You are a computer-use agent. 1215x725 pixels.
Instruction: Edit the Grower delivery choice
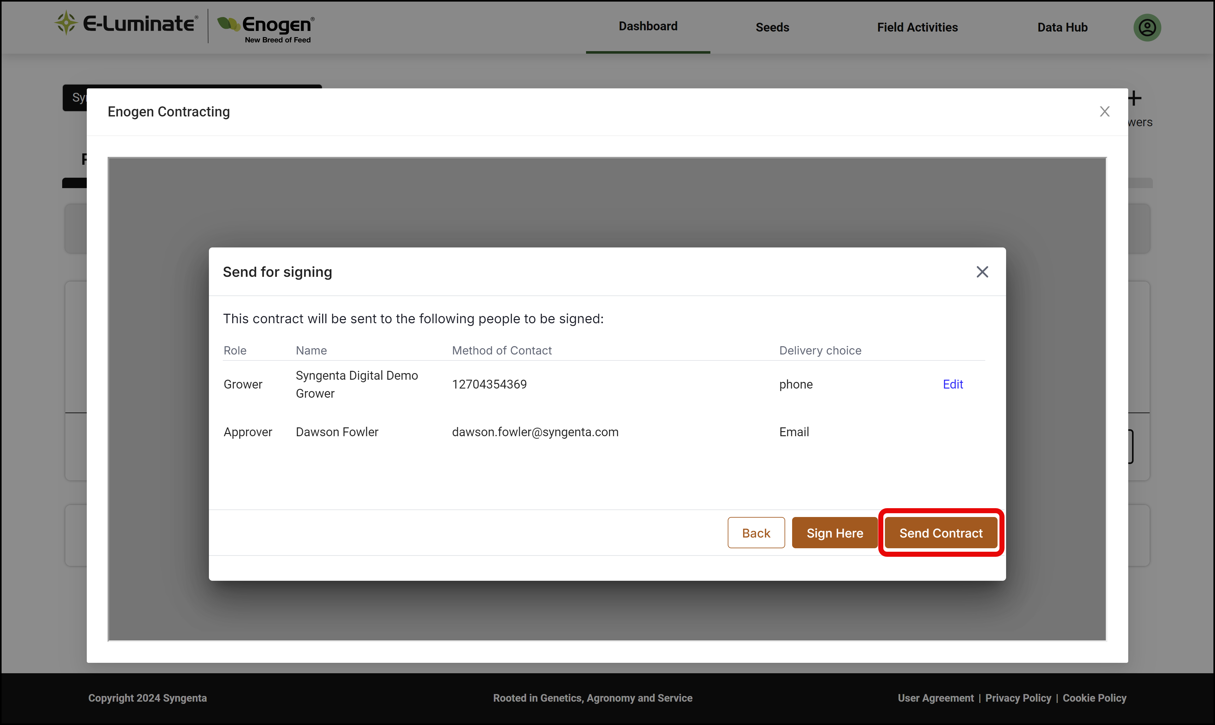pyautogui.click(x=952, y=384)
